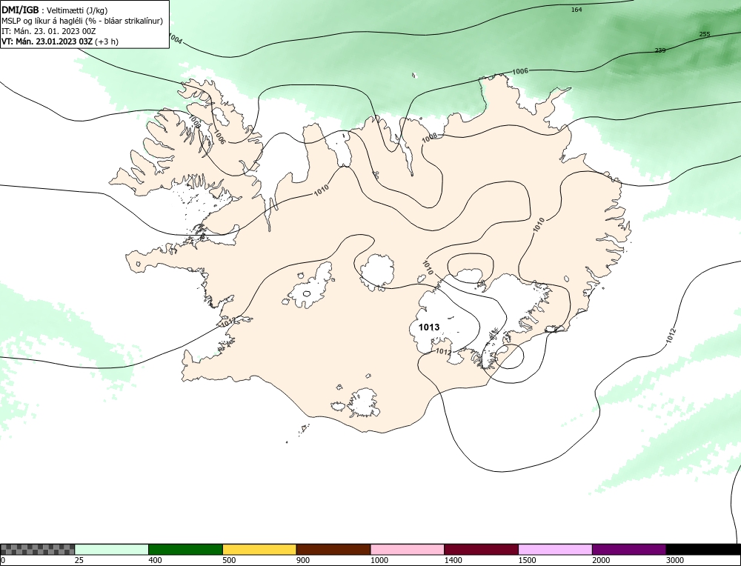Click the 'VT: Mán. 23.01.2023 03Z (+3 h)' line

coord(60,41)
